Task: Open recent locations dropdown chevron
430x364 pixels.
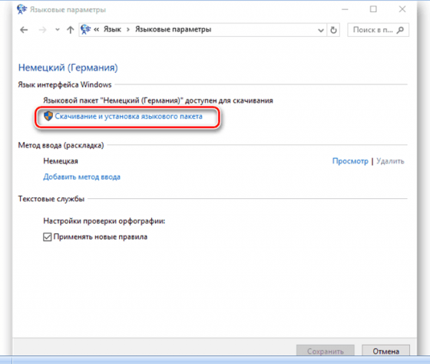Action: pyautogui.click(x=58, y=30)
